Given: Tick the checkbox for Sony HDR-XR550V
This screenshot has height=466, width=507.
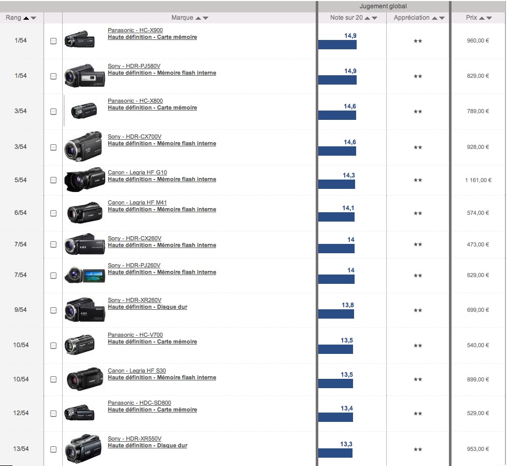Looking at the screenshot, I should 53,449.
